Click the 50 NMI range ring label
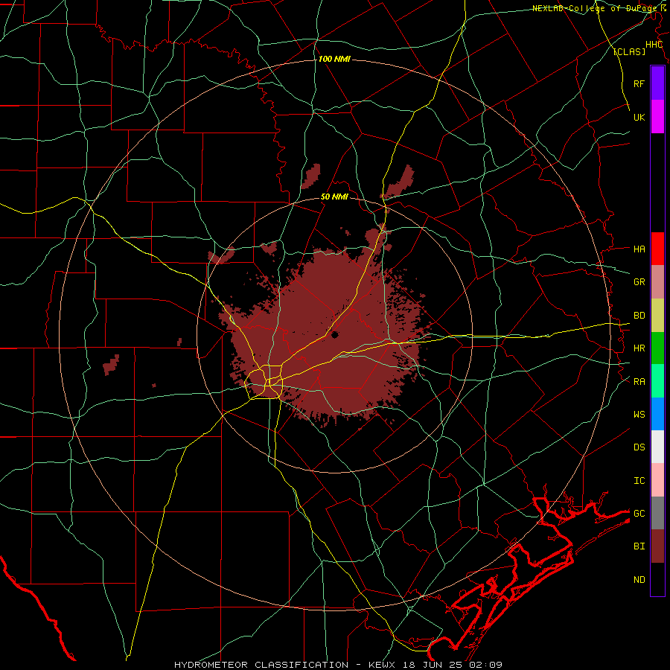Image resolution: width=670 pixels, height=670 pixels. click(334, 197)
